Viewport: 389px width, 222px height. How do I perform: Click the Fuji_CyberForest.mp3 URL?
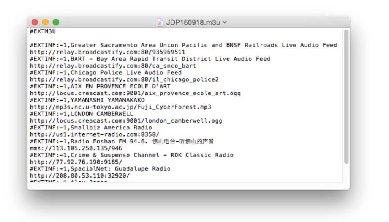pos(120,107)
